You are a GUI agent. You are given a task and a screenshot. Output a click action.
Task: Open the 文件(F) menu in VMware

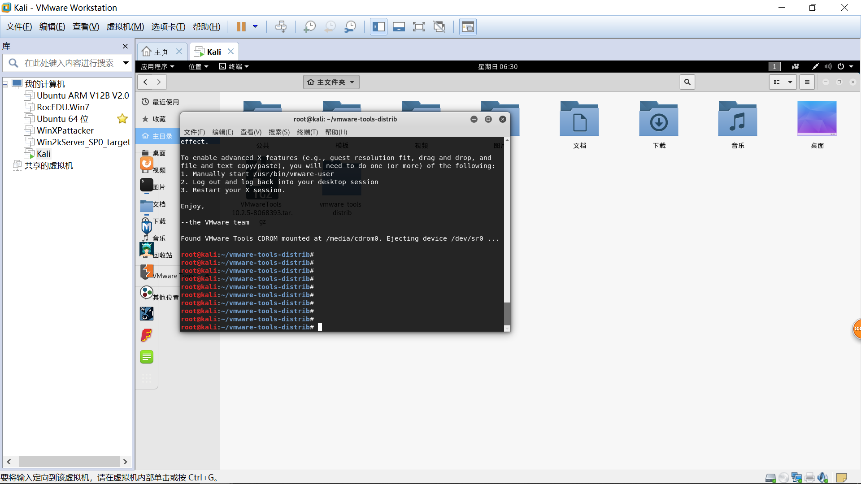pyautogui.click(x=19, y=27)
